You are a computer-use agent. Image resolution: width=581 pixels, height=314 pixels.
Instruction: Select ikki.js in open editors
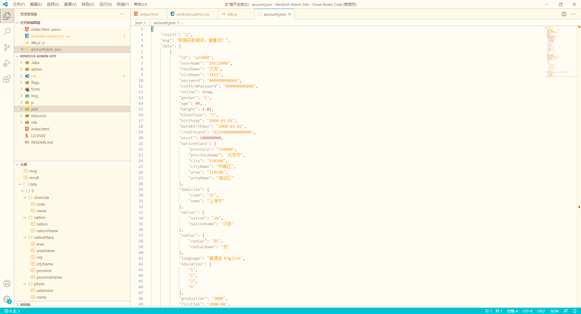(72, 43)
